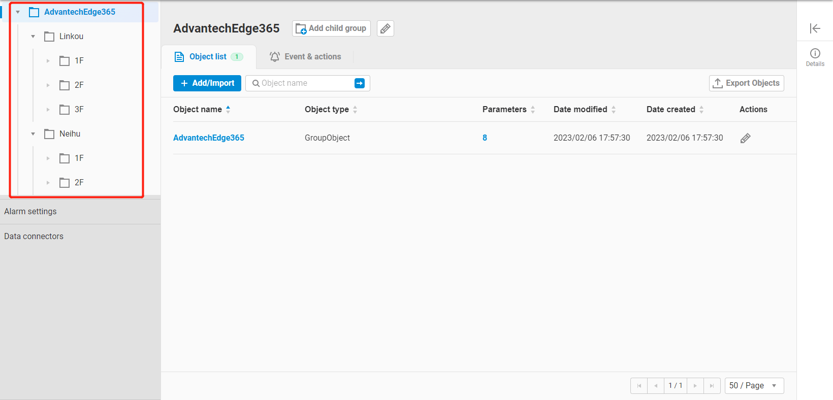Collapse the Linkou tree node
833x400 pixels.
[x=33, y=37]
